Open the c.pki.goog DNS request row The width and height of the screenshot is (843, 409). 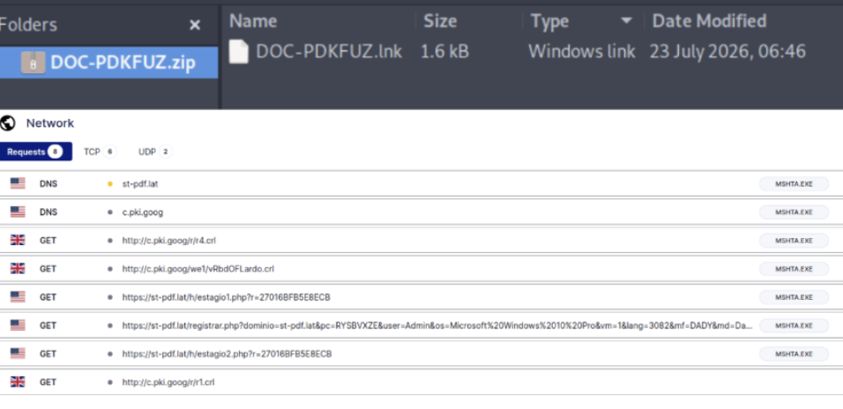[x=421, y=212]
